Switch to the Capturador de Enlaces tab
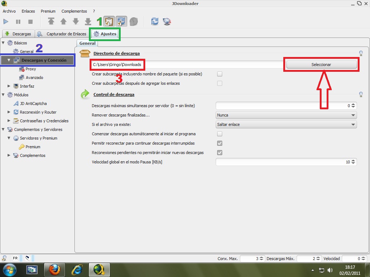Viewport: 370px width, 277px height. (x=62, y=34)
